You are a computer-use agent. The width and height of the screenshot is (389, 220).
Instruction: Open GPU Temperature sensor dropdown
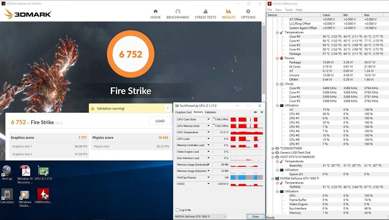pyautogui.click(x=209, y=132)
